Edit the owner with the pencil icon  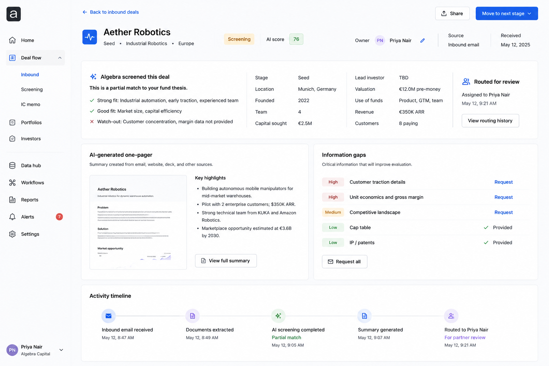click(422, 40)
